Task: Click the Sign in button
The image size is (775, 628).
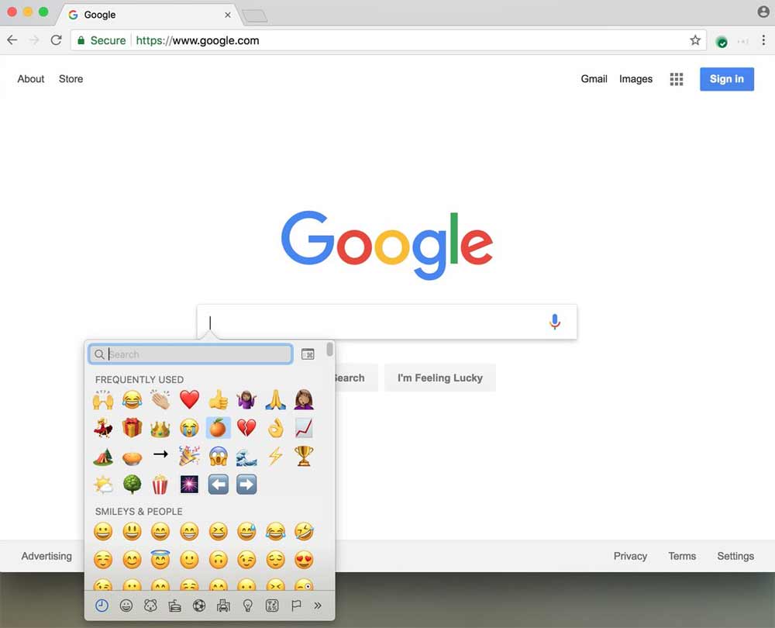Action: [x=727, y=79]
